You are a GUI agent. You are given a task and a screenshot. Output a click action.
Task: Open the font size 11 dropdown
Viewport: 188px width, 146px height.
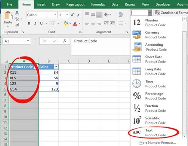click(67, 15)
